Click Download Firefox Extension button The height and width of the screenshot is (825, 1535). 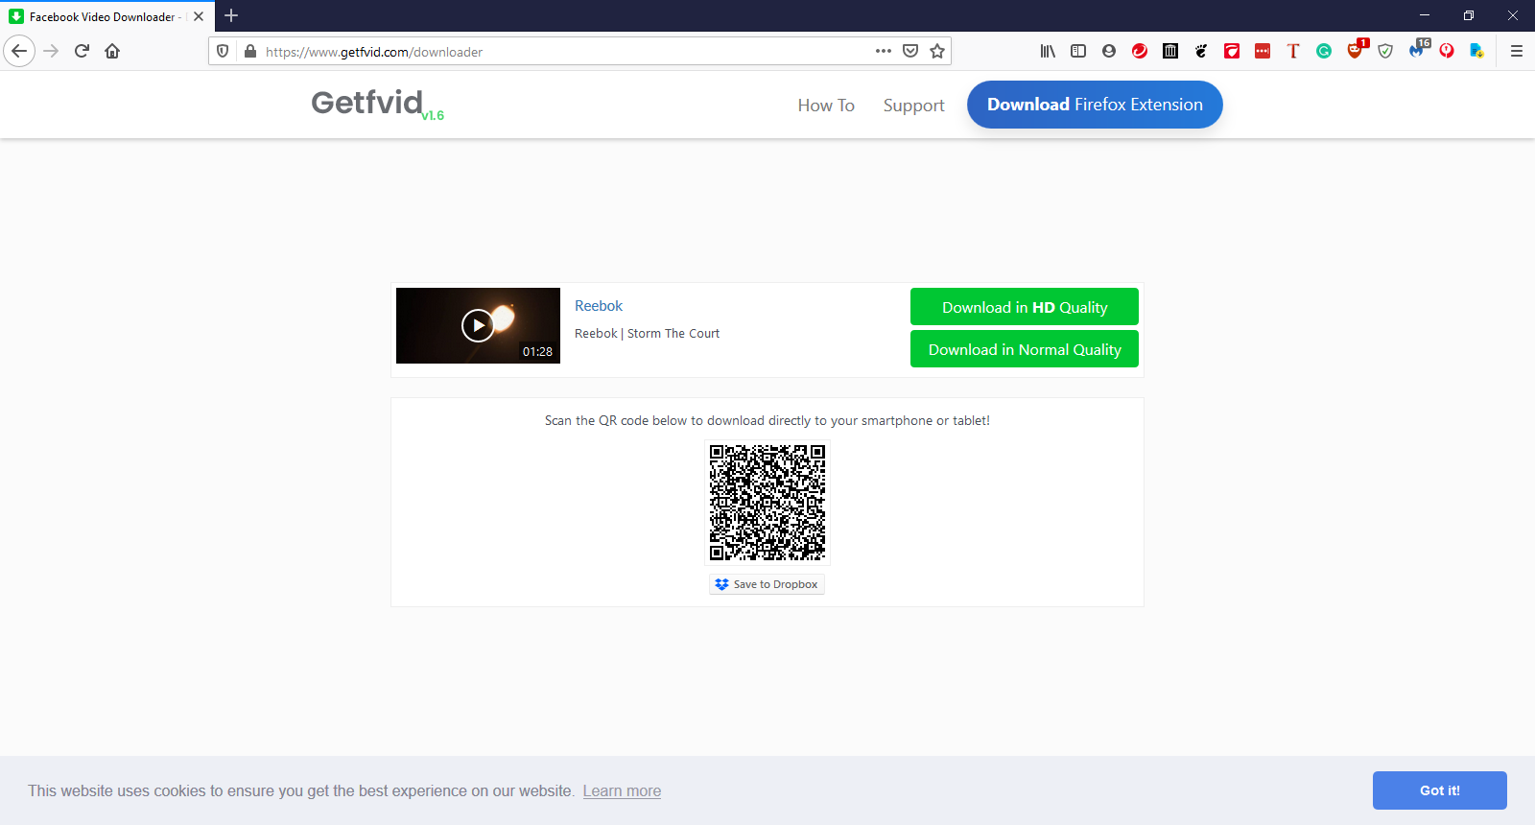pyautogui.click(x=1095, y=105)
